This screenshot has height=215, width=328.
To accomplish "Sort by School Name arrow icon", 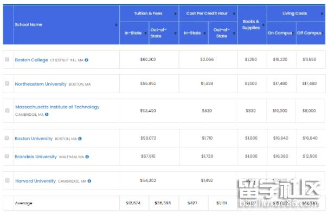I will pos(117,25).
